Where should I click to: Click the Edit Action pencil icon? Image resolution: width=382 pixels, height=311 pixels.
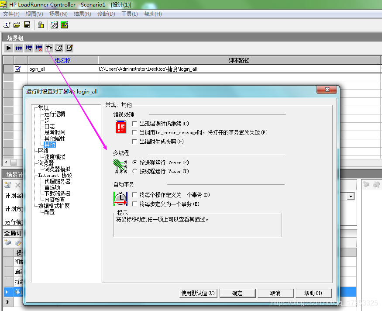pyautogui.click(x=18, y=242)
